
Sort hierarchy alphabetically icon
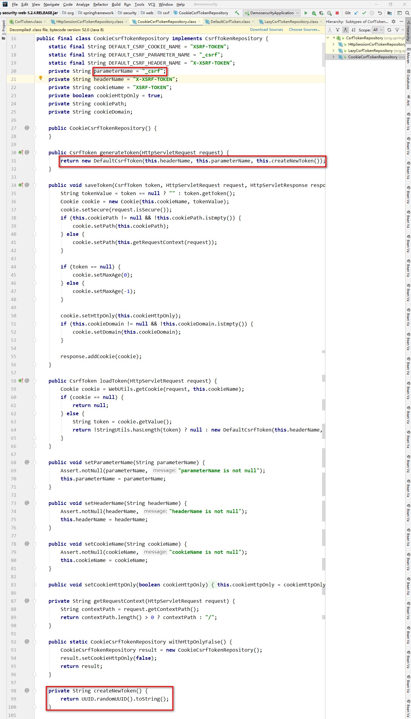pos(353,30)
